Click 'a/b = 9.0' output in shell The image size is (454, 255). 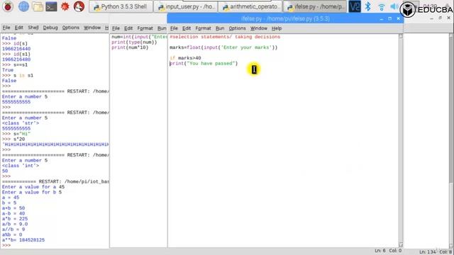point(15,224)
